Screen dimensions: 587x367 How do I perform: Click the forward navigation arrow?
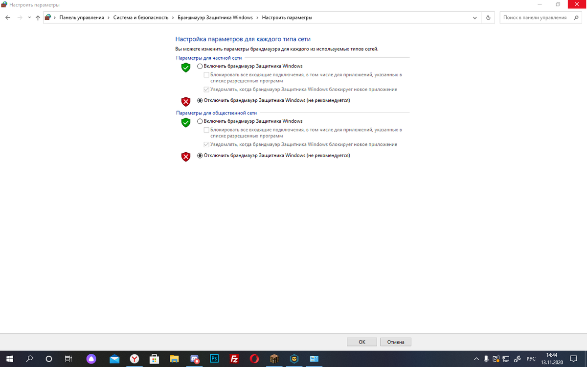click(20, 18)
